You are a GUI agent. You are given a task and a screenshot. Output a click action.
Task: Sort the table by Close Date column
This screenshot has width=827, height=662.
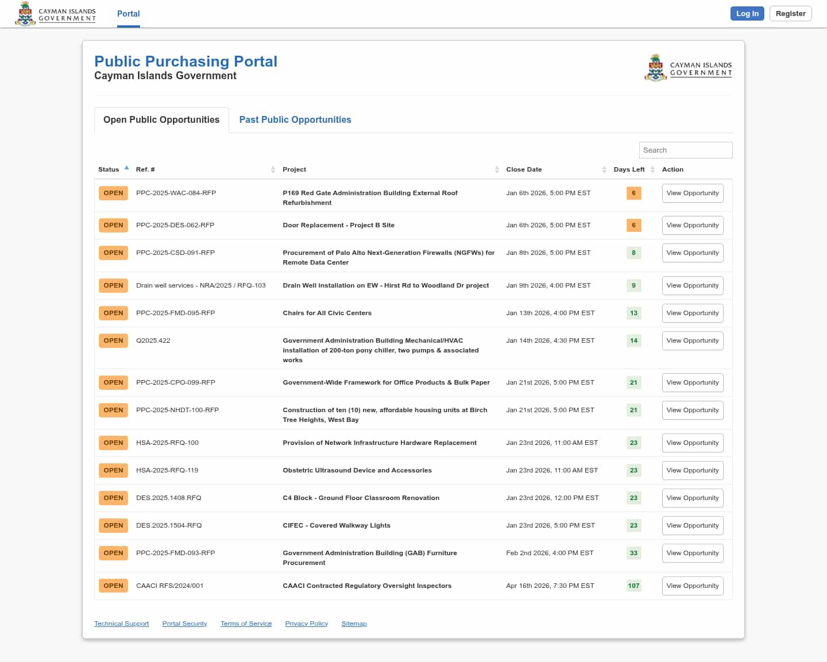(x=604, y=169)
